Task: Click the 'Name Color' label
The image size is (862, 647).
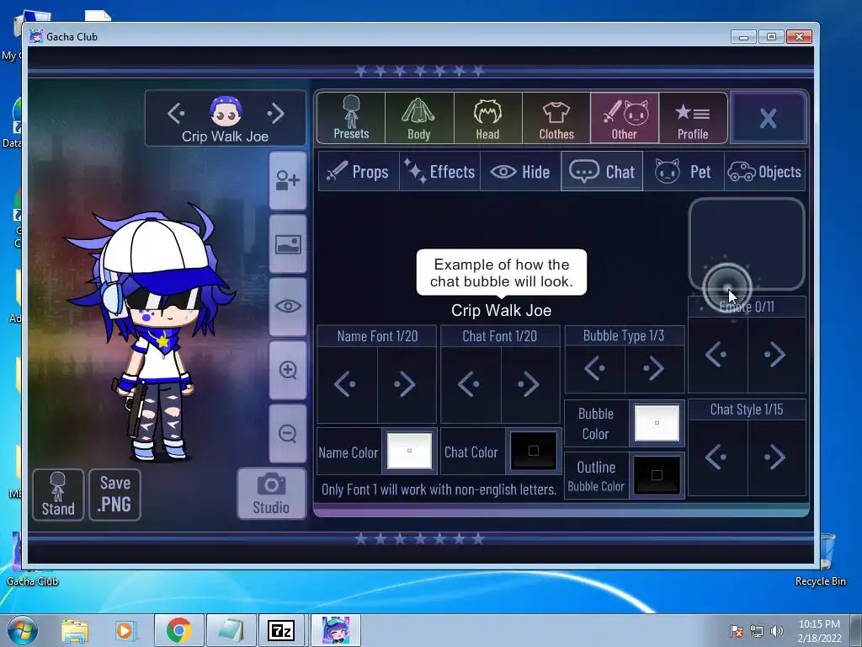Action: pos(349,452)
